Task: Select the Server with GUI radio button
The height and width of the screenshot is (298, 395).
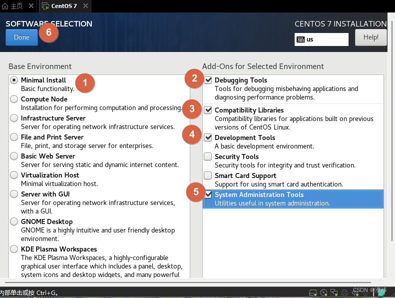Action: tap(14, 194)
